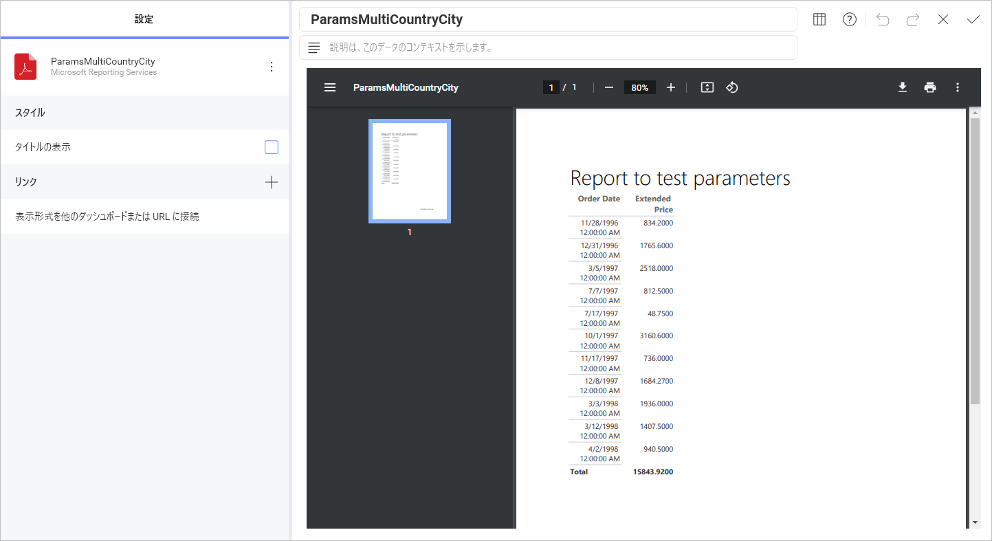Image resolution: width=992 pixels, height=541 pixels.
Task: Click the Total row label
Action: pos(579,472)
